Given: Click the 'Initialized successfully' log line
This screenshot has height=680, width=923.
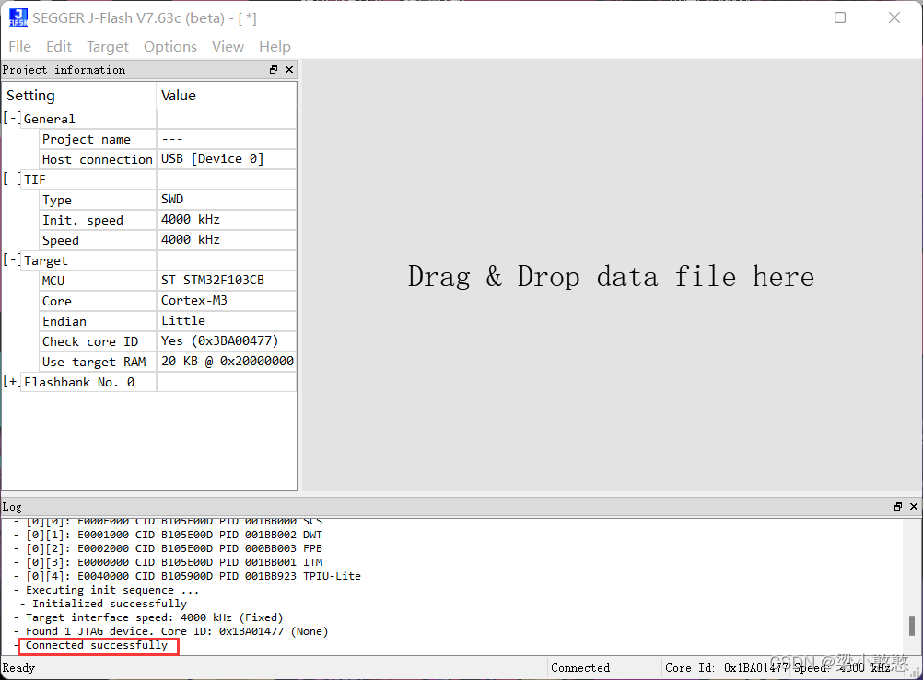Looking at the screenshot, I should [110, 604].
